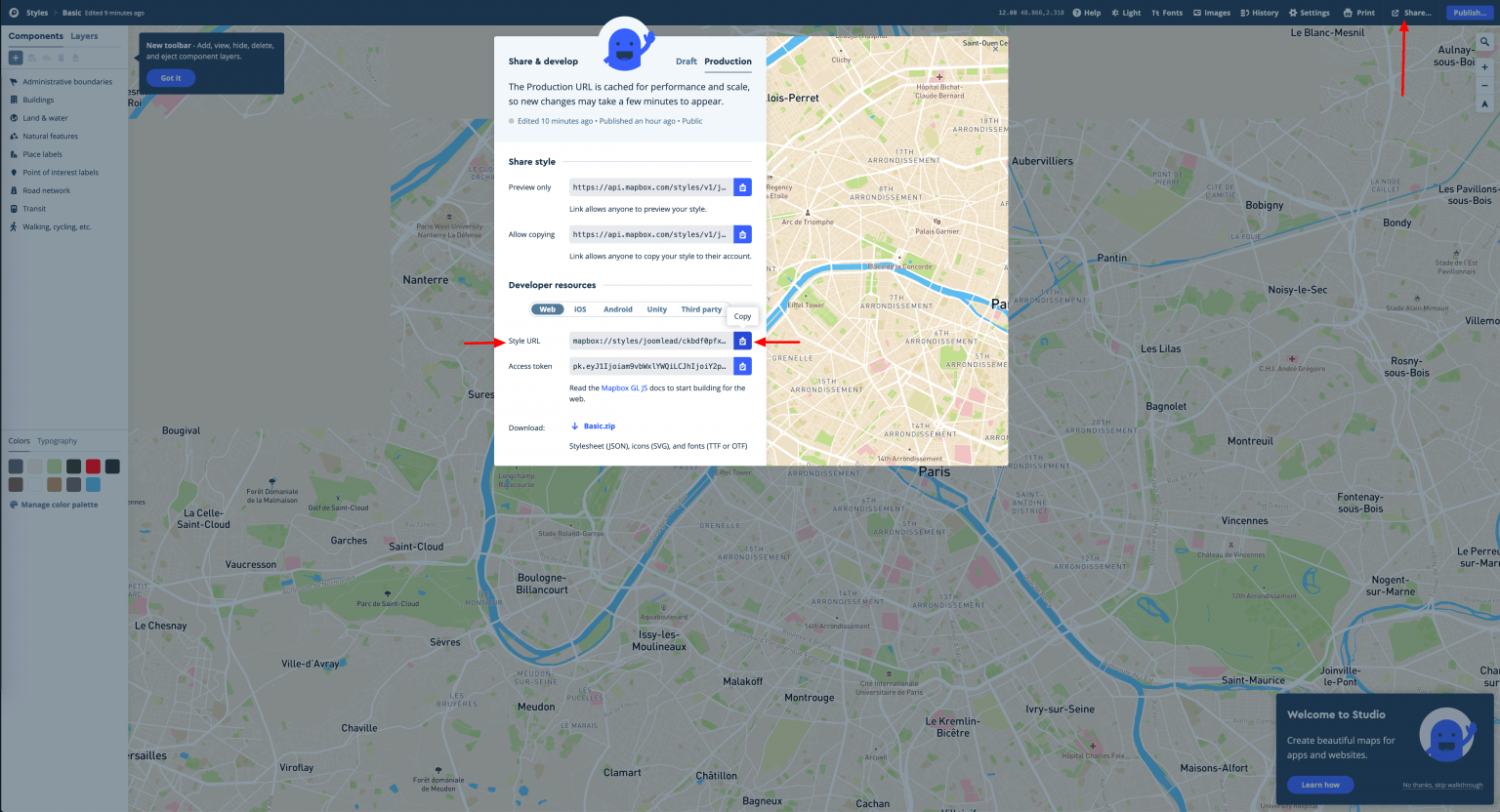Screen dimensions: 1500x812
Task: Click Learn how in the welcome popup
Action: pos(1319,785)
